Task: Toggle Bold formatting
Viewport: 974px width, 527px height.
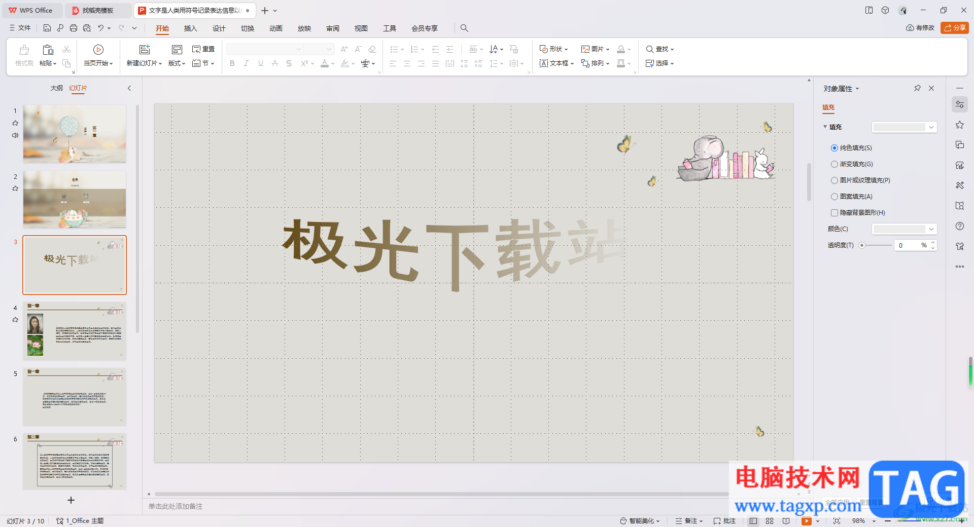Action: pos(232,63)
